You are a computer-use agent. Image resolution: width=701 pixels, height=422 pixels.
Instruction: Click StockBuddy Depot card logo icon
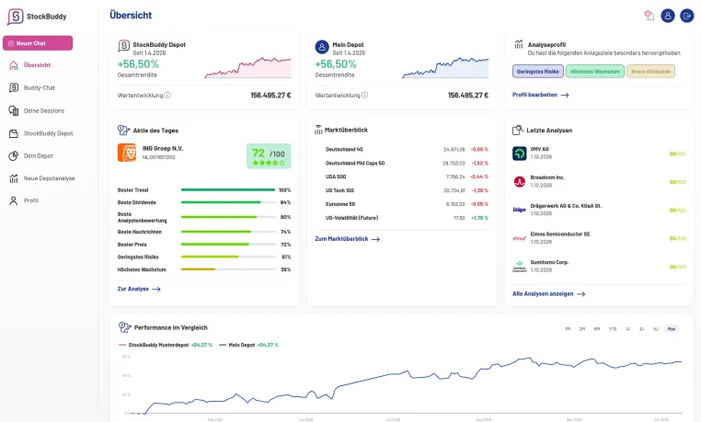pos(124,46)
